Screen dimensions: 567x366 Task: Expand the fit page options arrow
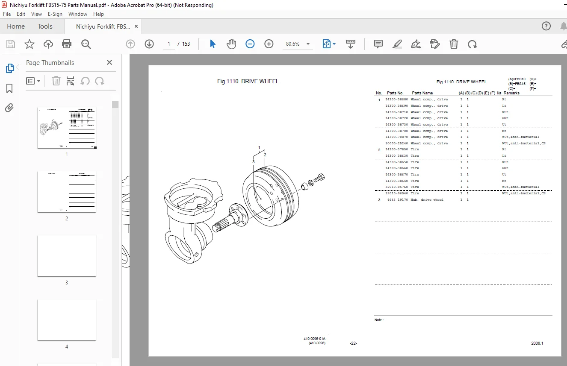(334, 44)
